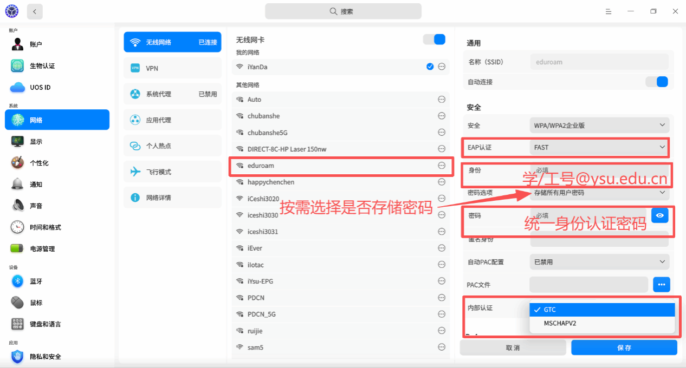The image size is (686, 368).
Task: Click the Cancel (取消) button
Action: click(x=513, y=347)
